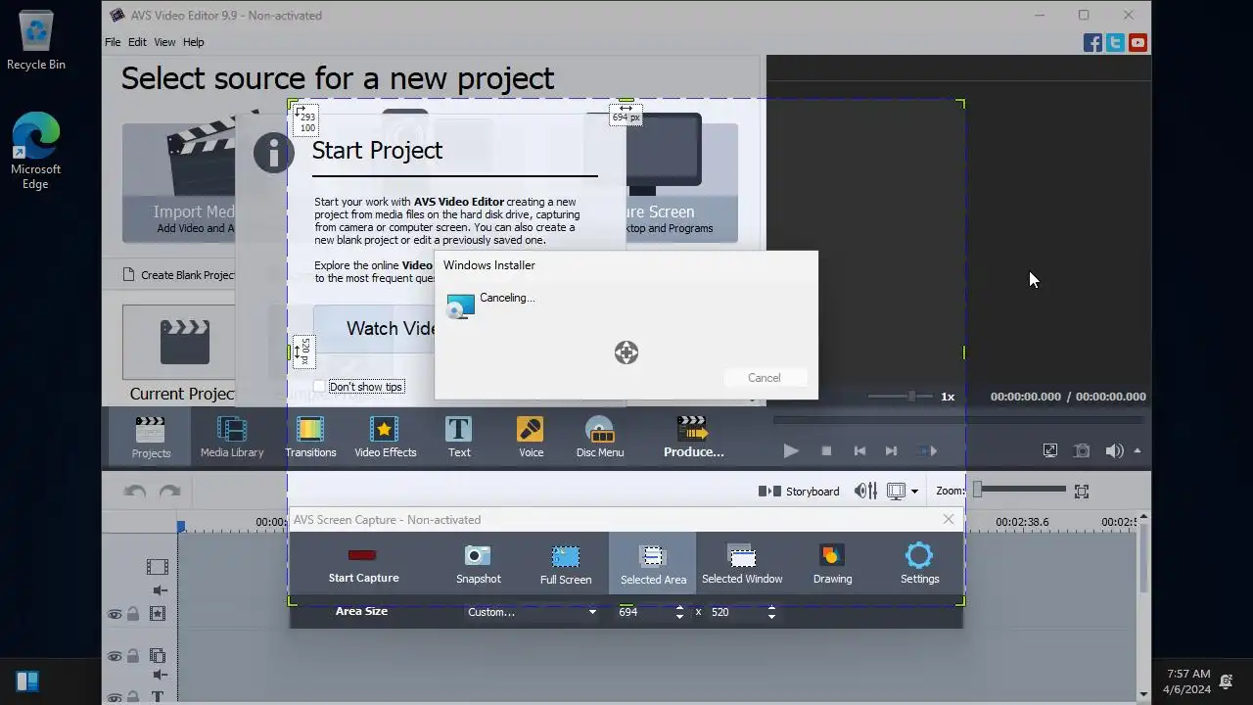Take a Snapshot in AVS Screen Capture

(x=478, y=563)
